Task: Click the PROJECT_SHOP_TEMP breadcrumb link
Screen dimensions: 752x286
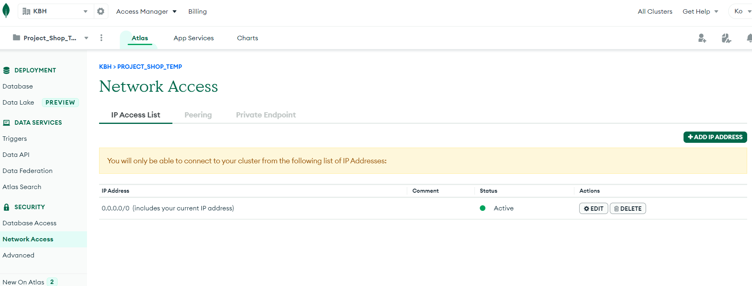Action: click(149, 67)
